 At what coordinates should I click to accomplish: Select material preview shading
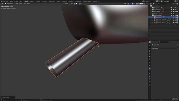pos(143,4)
